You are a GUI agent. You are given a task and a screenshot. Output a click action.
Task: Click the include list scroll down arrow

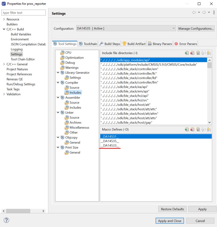point(210,122)
